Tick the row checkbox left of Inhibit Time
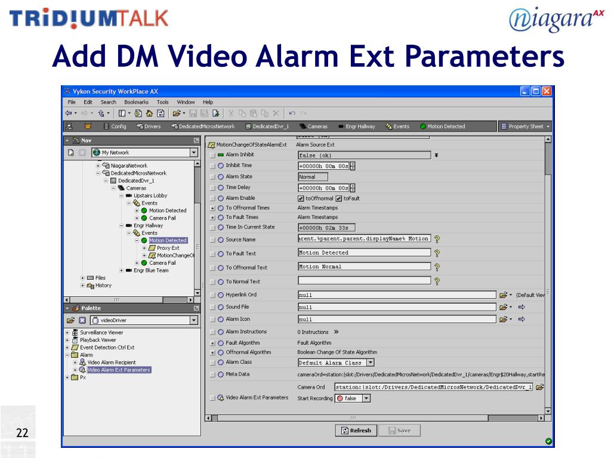 [212, 166]
